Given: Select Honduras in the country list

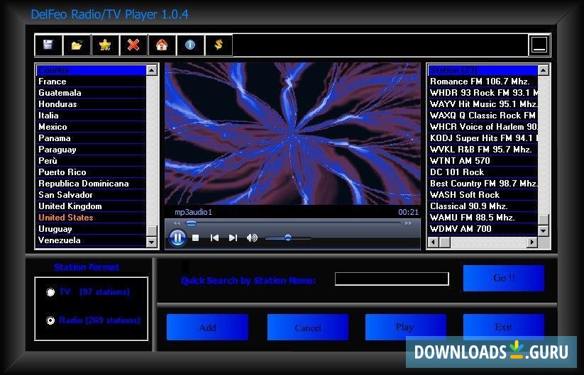Looking at the screenshot, I should tap(91, 104).
